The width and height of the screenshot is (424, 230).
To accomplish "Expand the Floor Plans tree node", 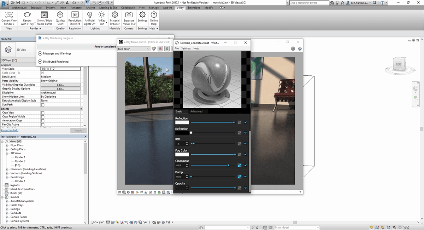I will click(7, 145).
